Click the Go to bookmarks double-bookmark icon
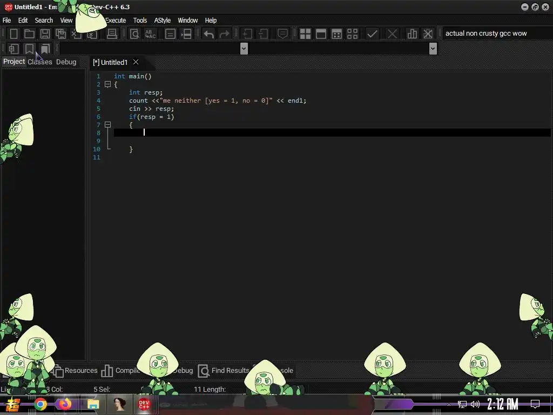553x415 pixels. [x=45, y=49]
